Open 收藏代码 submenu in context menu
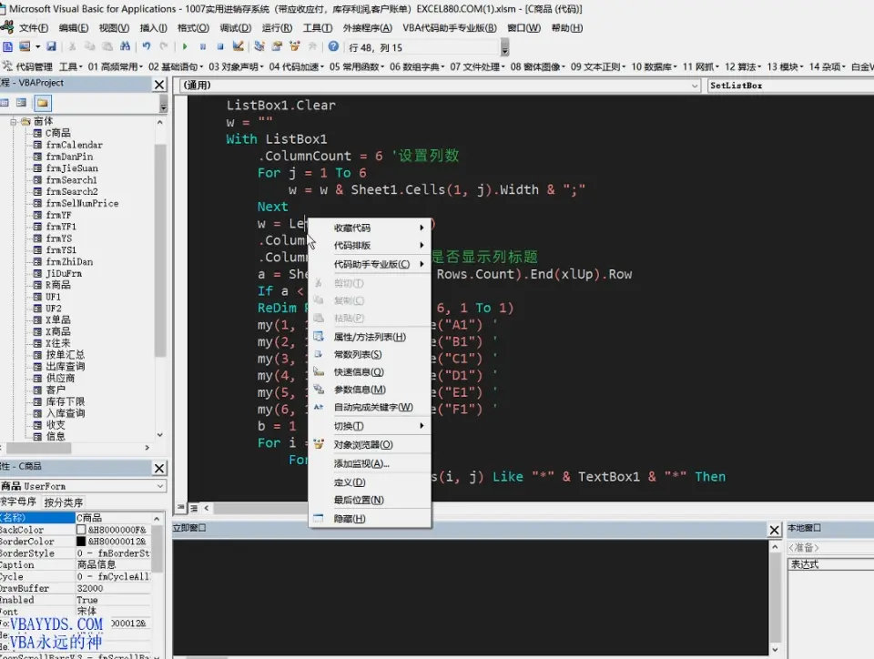874x659 pixels. tap(370, 228)
